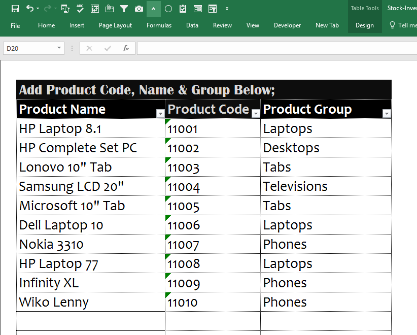Switch to the Page Layout tab
This screenshot has width=417, height=335.
coord(115,25)
